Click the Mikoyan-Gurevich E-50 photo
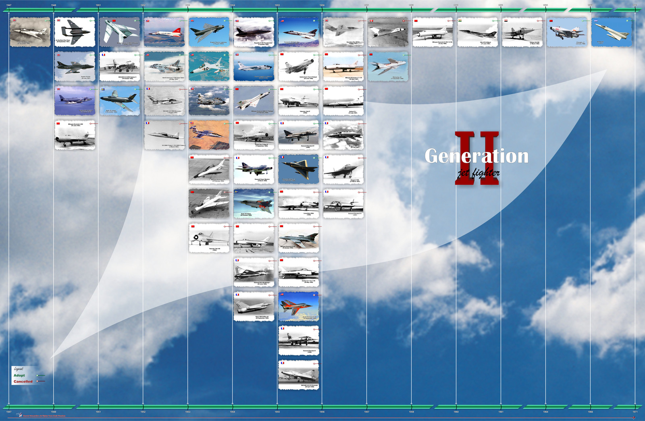 [299, 238]
